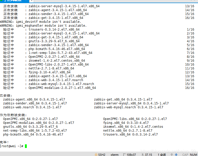Click the 作为依赖被安装: heading
Image resolution: width=198 pixels, height=156 pixels.
[x=13, y=115]
